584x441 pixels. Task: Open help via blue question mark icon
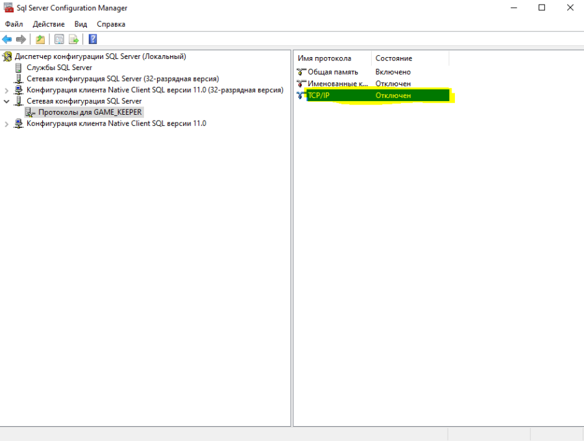pos(93,39)
